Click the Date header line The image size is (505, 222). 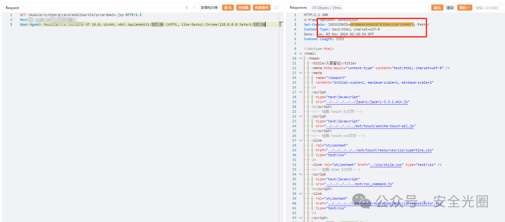coord(339,34)
